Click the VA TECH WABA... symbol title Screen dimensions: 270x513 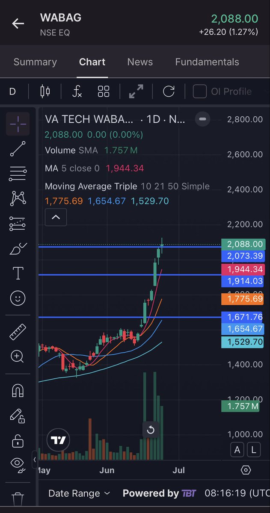89,119
